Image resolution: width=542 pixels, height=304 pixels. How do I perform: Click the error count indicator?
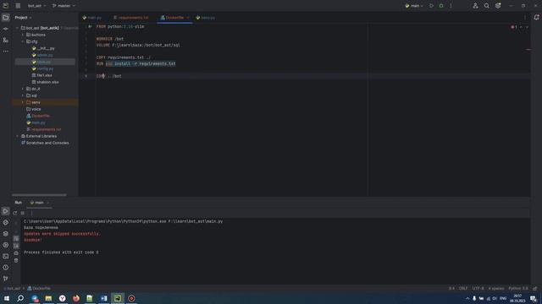coord(514,27)
